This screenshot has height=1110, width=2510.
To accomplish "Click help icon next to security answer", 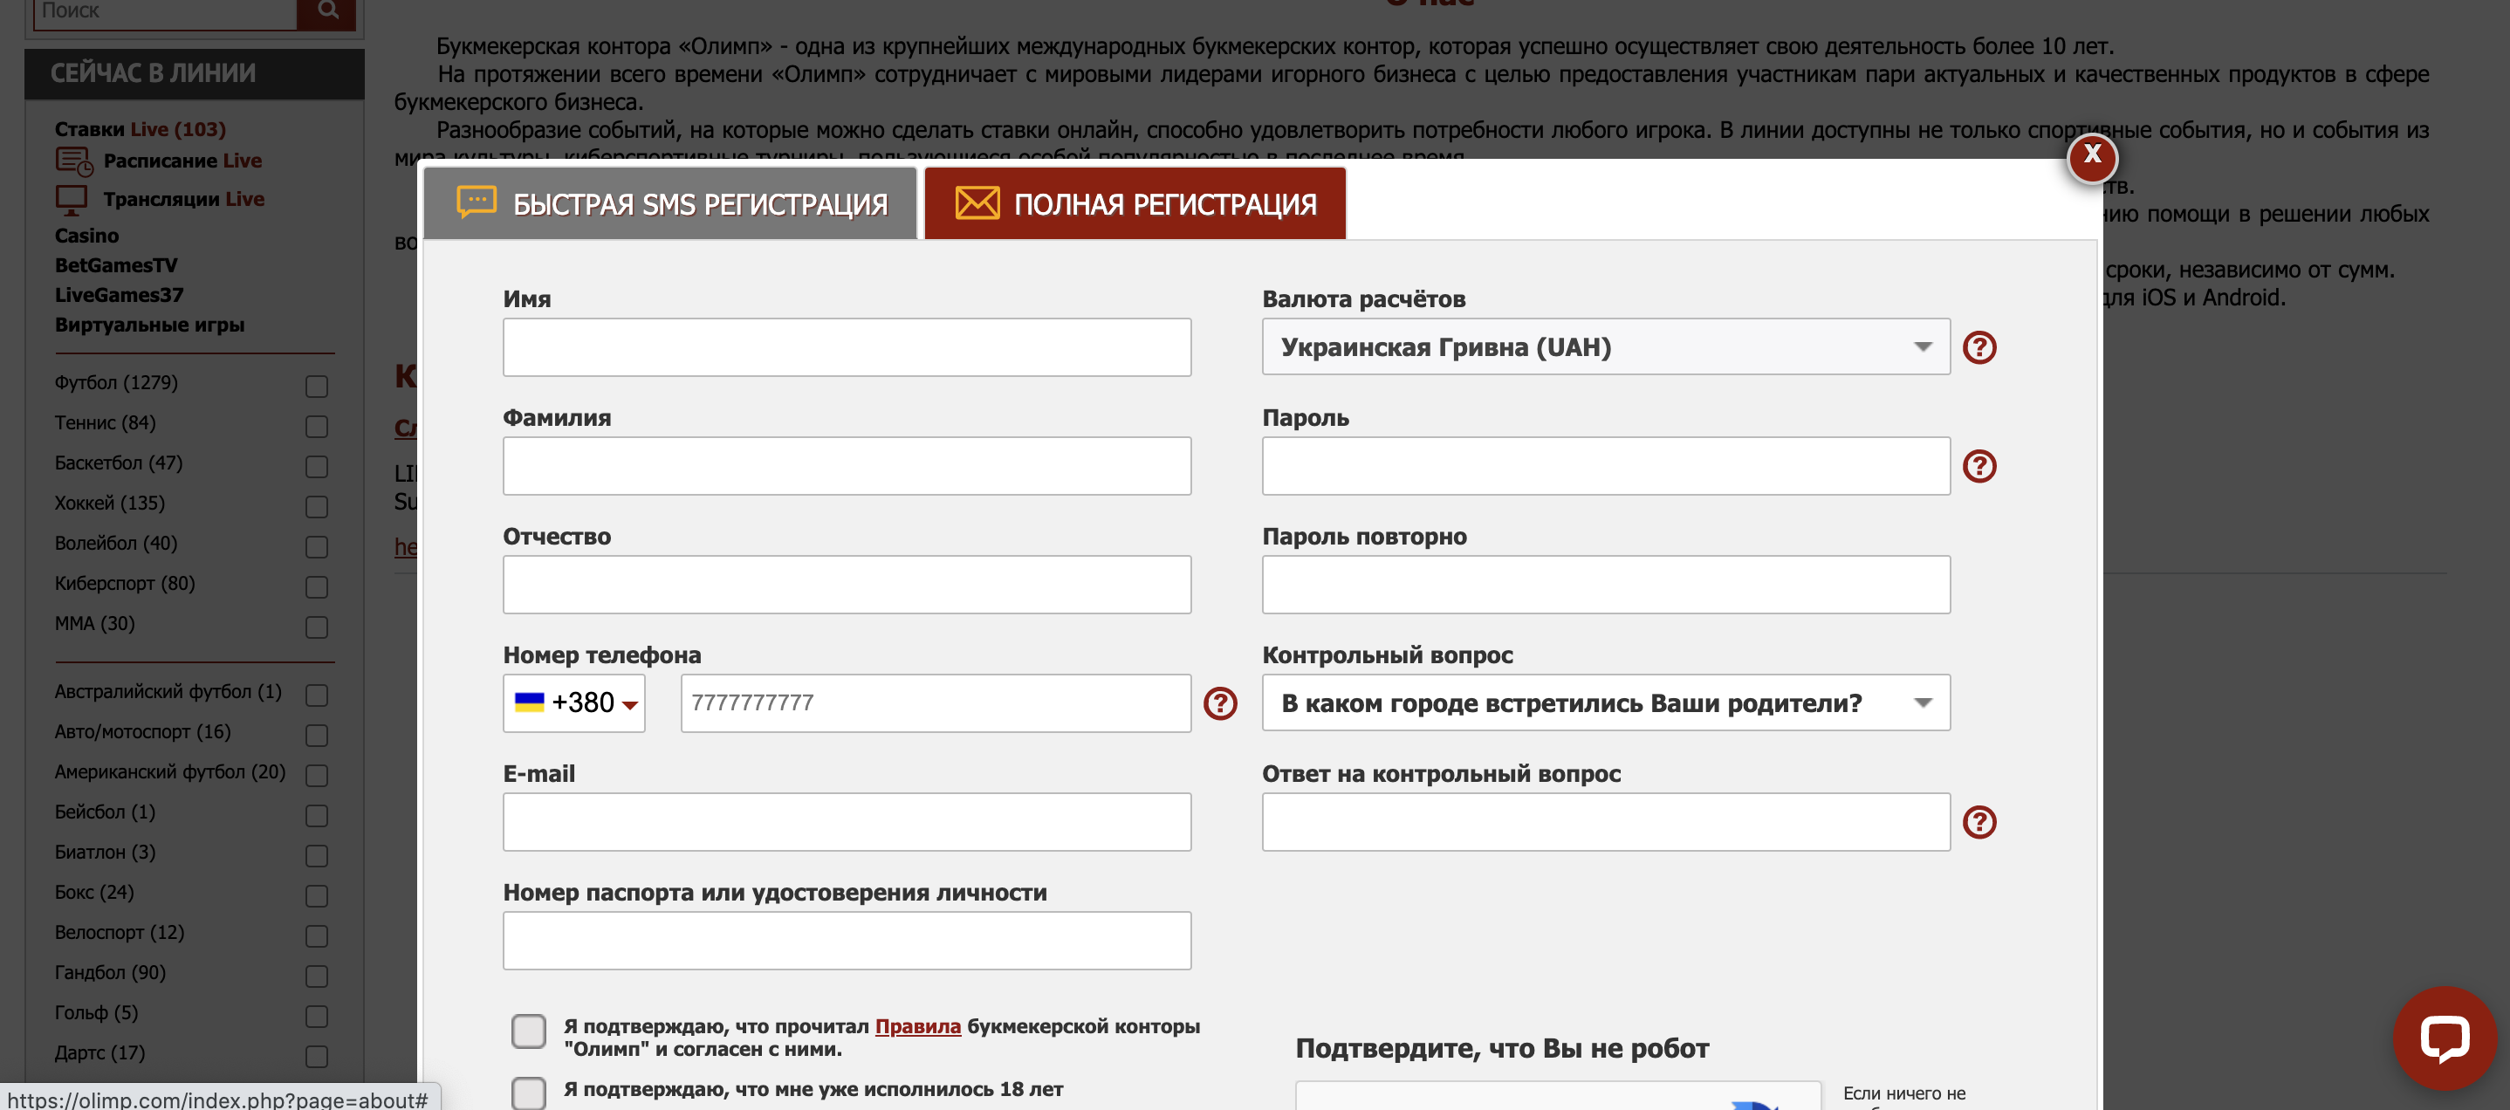I will (x=1979, y=823).
